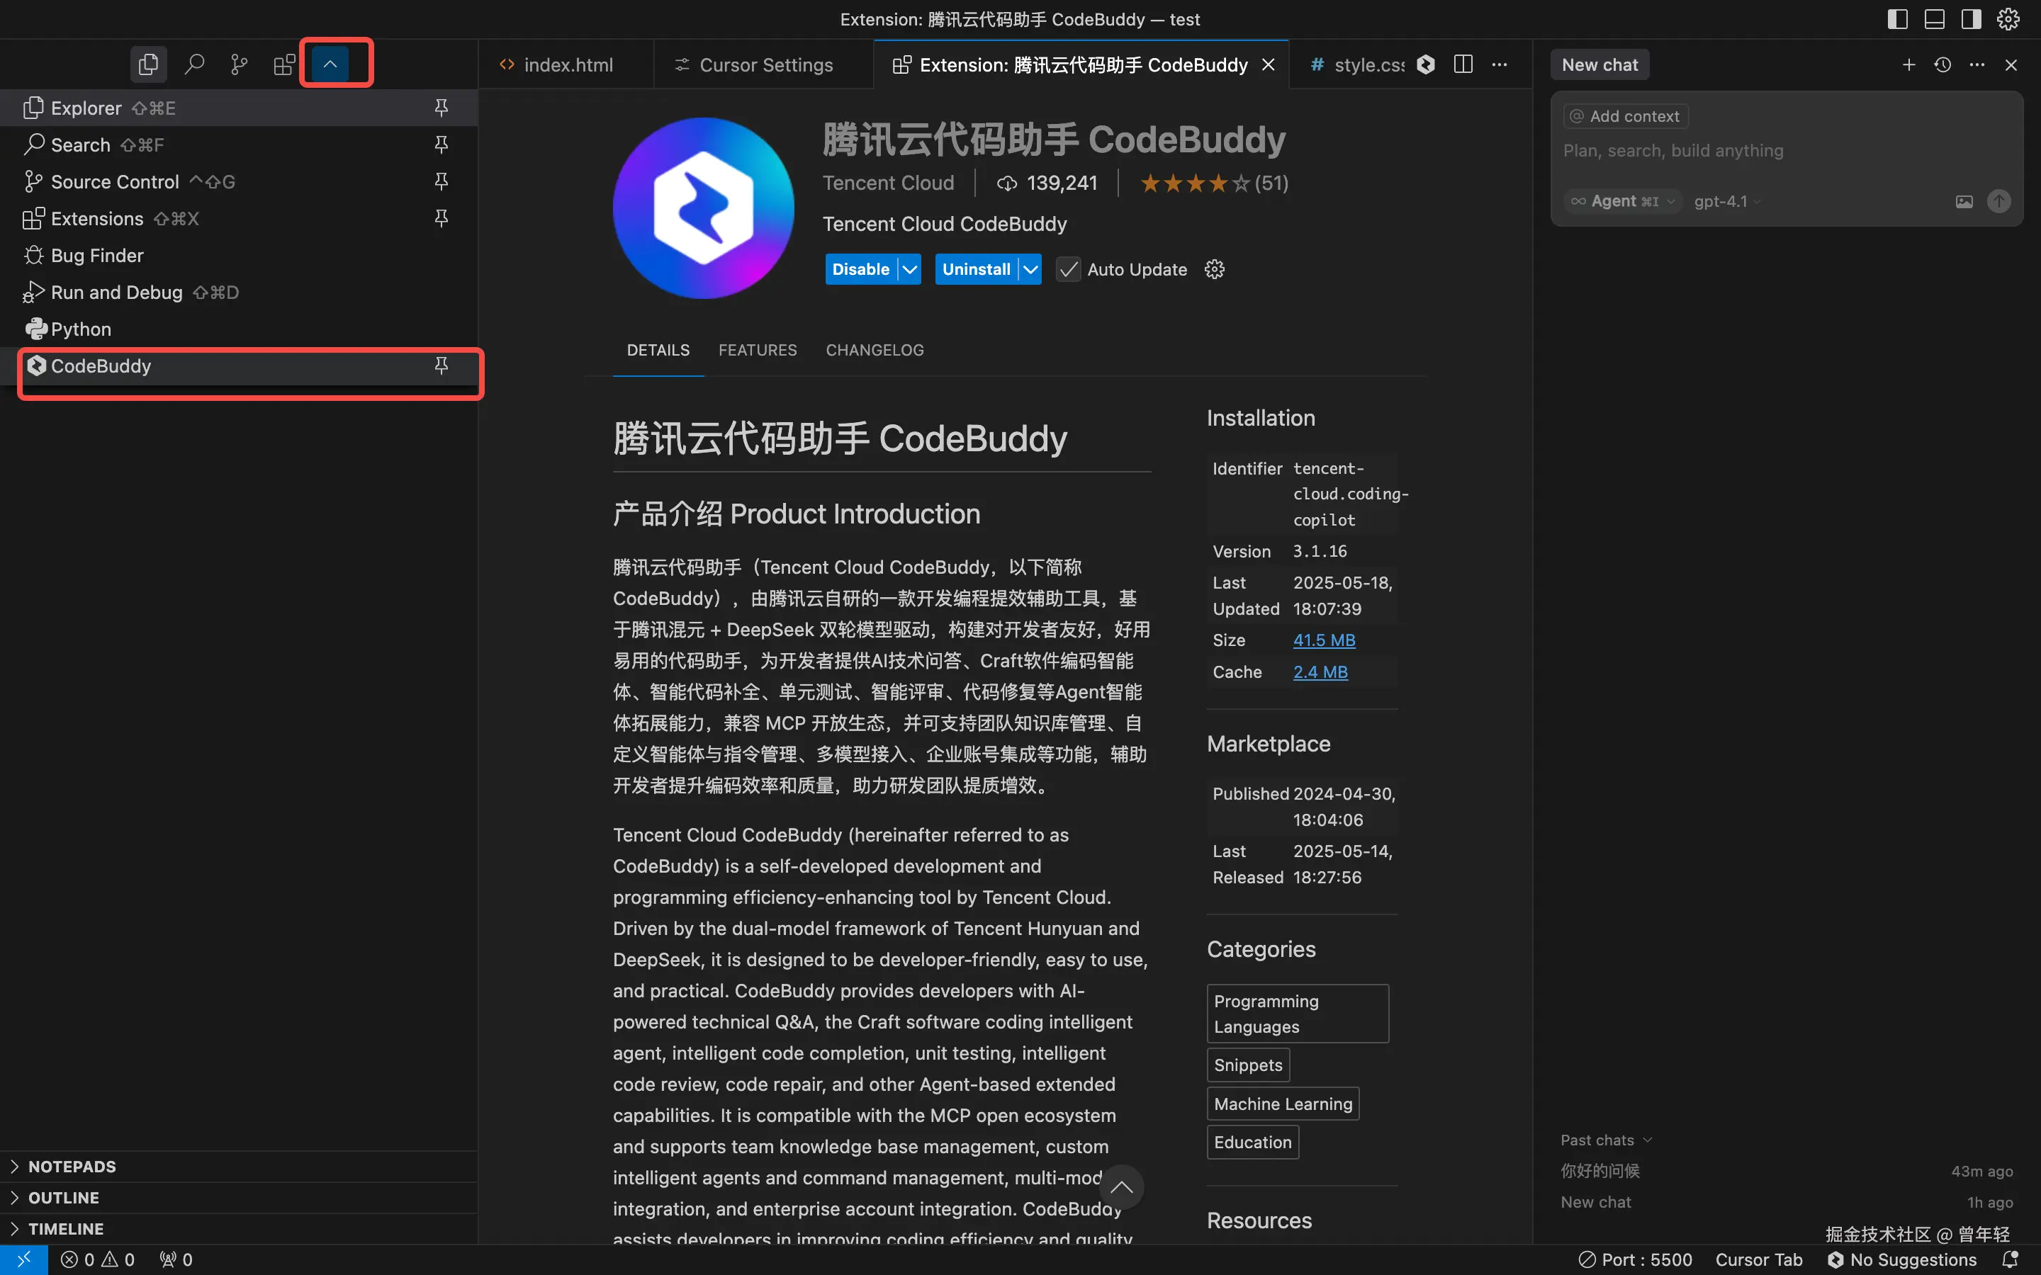
Task: Open chat history clock icon
Action: (x=1942, y=65)
